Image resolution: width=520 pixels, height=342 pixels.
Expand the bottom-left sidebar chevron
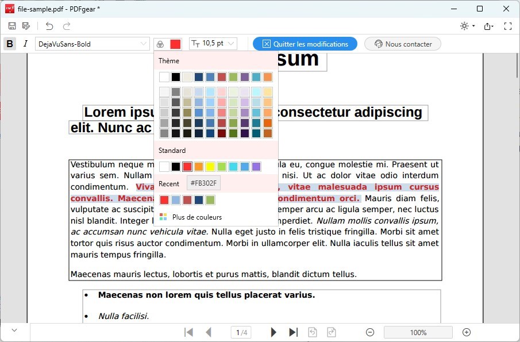(14, 331)
